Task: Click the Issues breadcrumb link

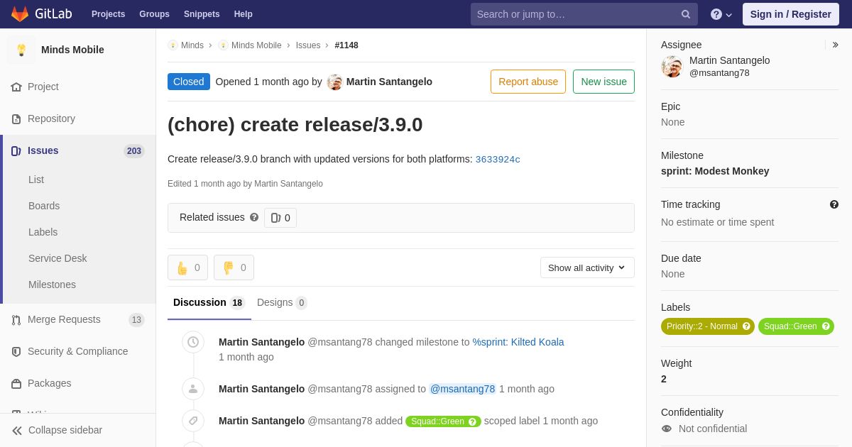Action: (308, 45)
